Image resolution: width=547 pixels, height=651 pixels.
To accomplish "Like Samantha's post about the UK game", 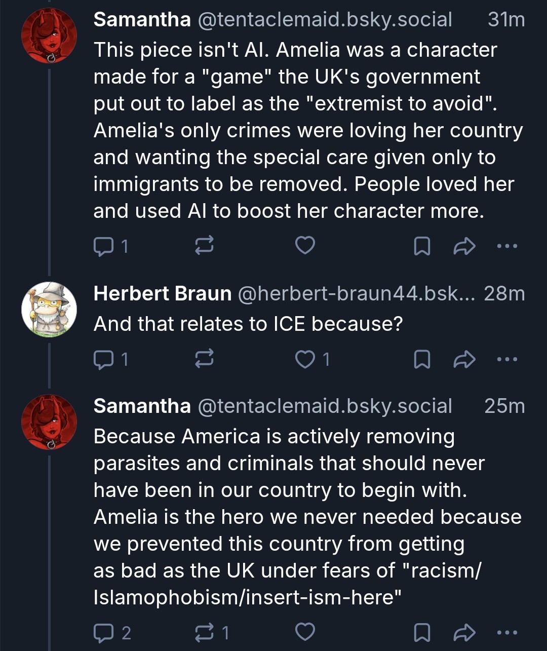I will pyautogui.click(x=305, y=246).
